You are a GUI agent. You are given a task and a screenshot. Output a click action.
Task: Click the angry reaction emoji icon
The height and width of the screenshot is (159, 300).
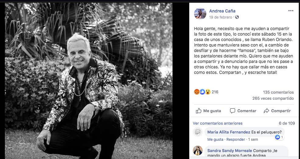pos(197,92)
